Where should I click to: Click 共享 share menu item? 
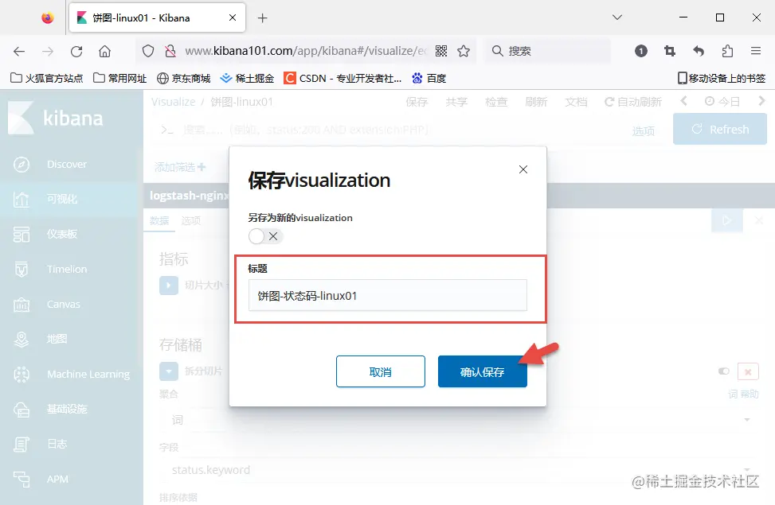coord(456,102)
